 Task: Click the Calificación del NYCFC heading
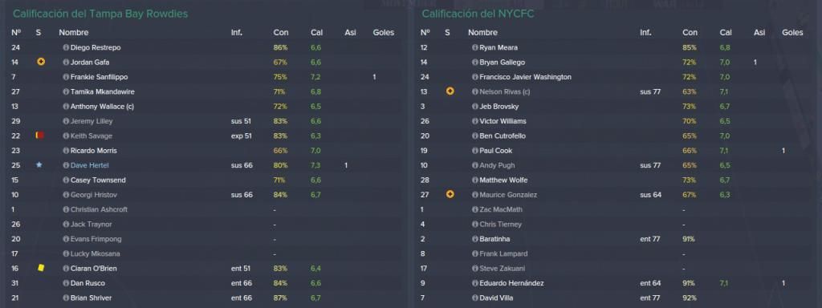pyautogui.click(x=478, y=14)
